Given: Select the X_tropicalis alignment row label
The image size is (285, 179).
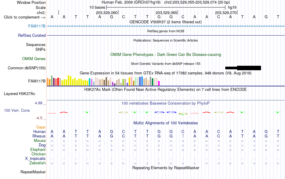Looking at the screenshot, I should coord(35,159).
